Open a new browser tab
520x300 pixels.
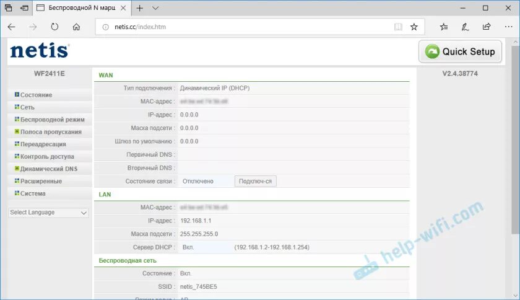[140, 8]
